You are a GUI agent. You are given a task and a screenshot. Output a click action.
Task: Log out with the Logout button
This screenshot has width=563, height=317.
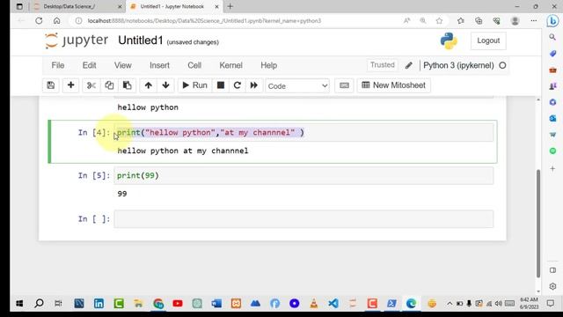pyautogui.click(x=488, y=41)
